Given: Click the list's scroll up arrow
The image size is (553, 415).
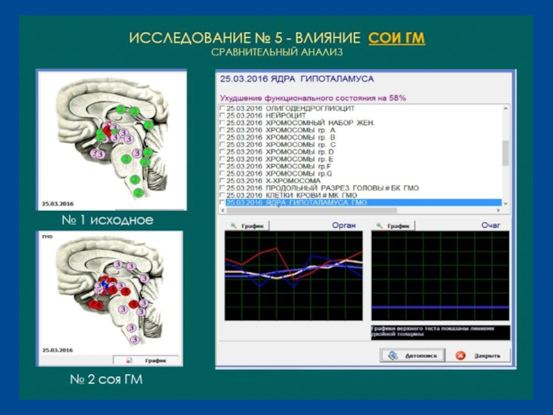Looking at the screenshot, I should [x=505, y=109].
